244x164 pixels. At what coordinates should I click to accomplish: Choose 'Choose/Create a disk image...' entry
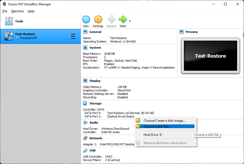pos(165,121)
